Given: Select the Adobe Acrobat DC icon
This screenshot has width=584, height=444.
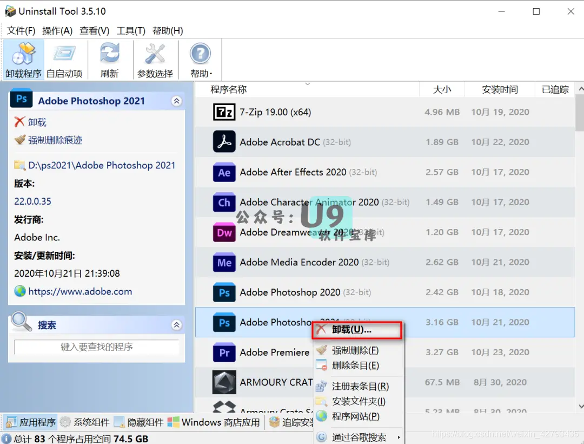Looking at the screenshot, I should [x=224, y=142].
